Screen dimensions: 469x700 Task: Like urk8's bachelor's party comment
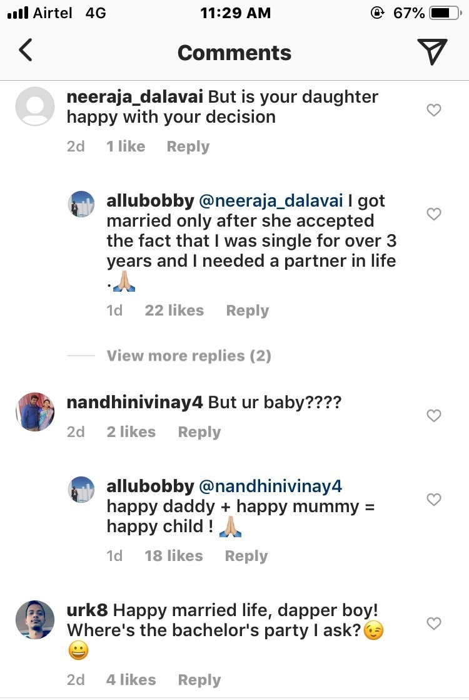pos(433,623)
